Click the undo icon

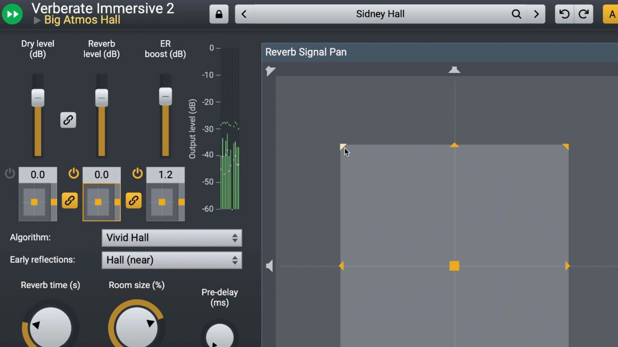[564, 14]
